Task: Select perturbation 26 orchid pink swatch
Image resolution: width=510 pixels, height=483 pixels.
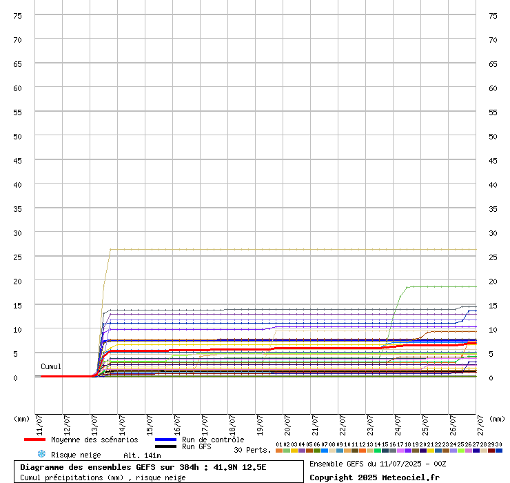Action: click(x=469, y=451)
